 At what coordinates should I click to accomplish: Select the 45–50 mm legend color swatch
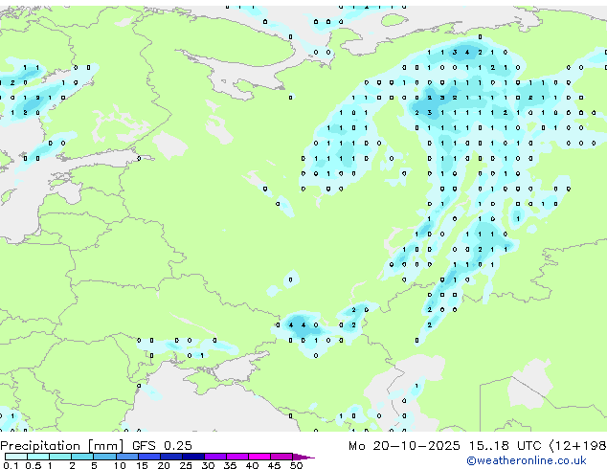coord(281,457)
